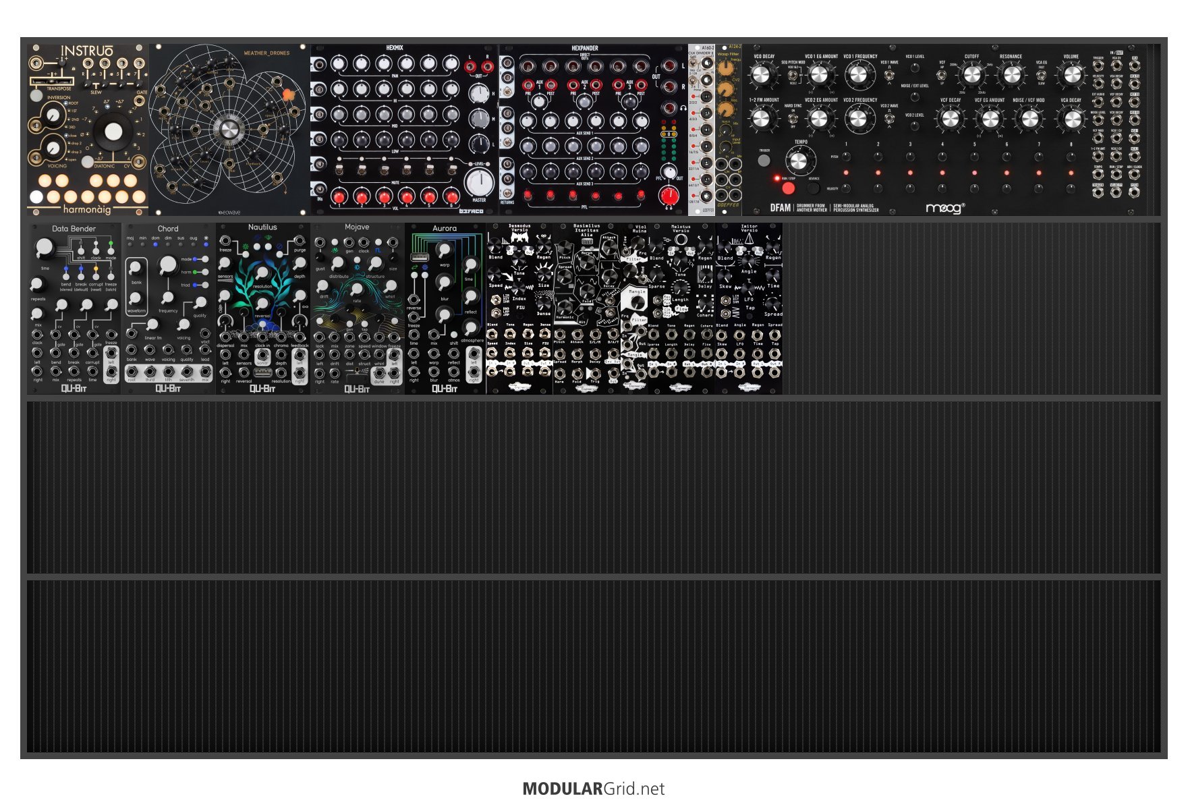
Task: Click the Cutoff knob on DFAM
Action: point(971,75)
